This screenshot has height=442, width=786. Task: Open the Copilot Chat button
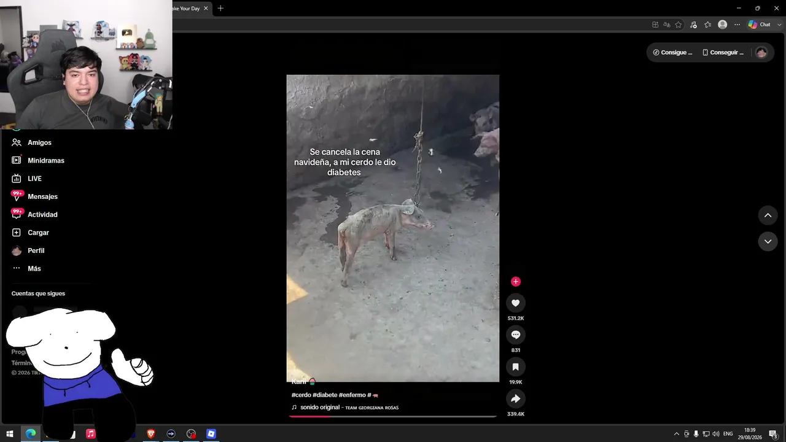coord(759,25)
